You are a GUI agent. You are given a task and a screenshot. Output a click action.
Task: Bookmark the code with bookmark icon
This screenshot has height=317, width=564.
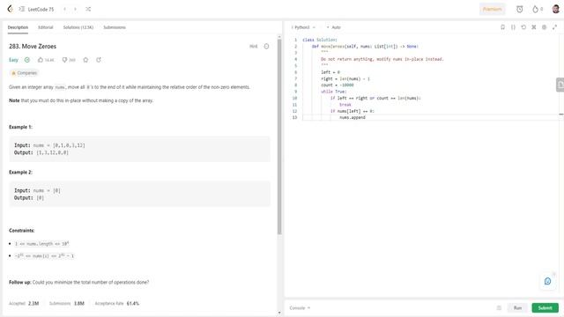coord(502,27)
